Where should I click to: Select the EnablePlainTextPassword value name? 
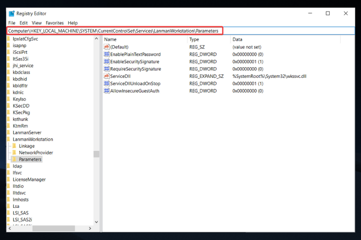(135, 54)
